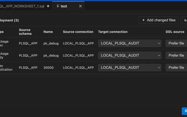Select the 30000 name cell
The width and height of the screenshot is (187, 117).
tap(49, 68)
